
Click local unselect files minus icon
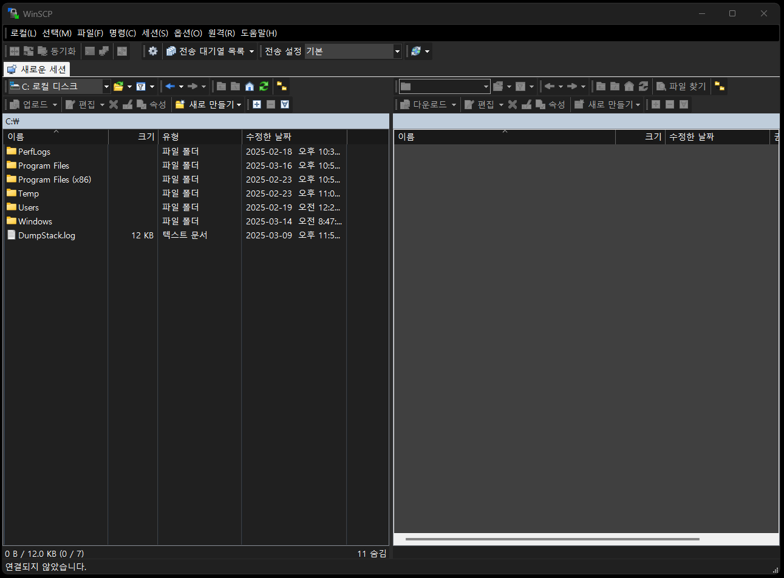(x=271, y=105)
